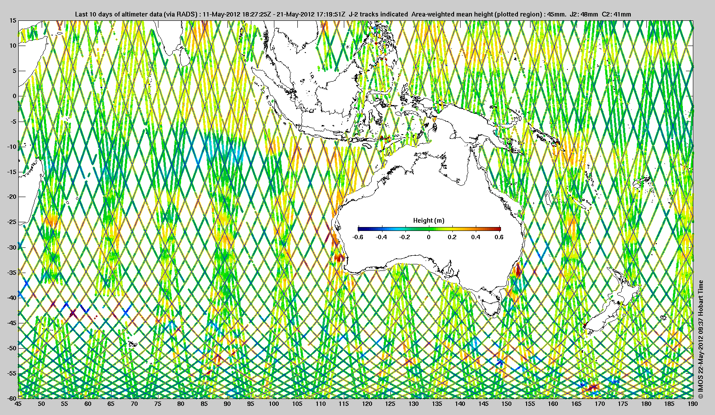Click latitude tick label "5" on y-axis
Viewport: 715px width, 415px height.
(x=15, y=71)
